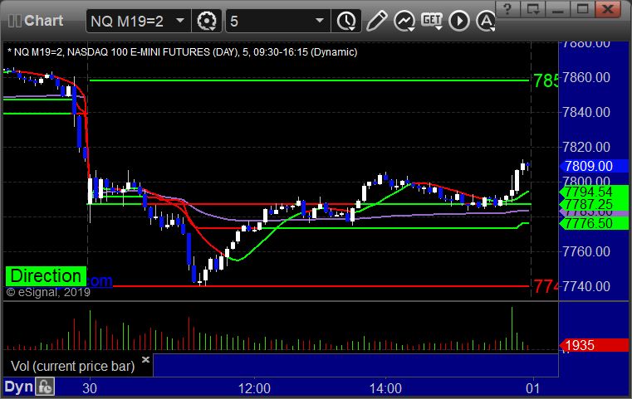Open the symbol settings gear icon
The width and height of the screenshot is (632, 399).
point(206,21)
